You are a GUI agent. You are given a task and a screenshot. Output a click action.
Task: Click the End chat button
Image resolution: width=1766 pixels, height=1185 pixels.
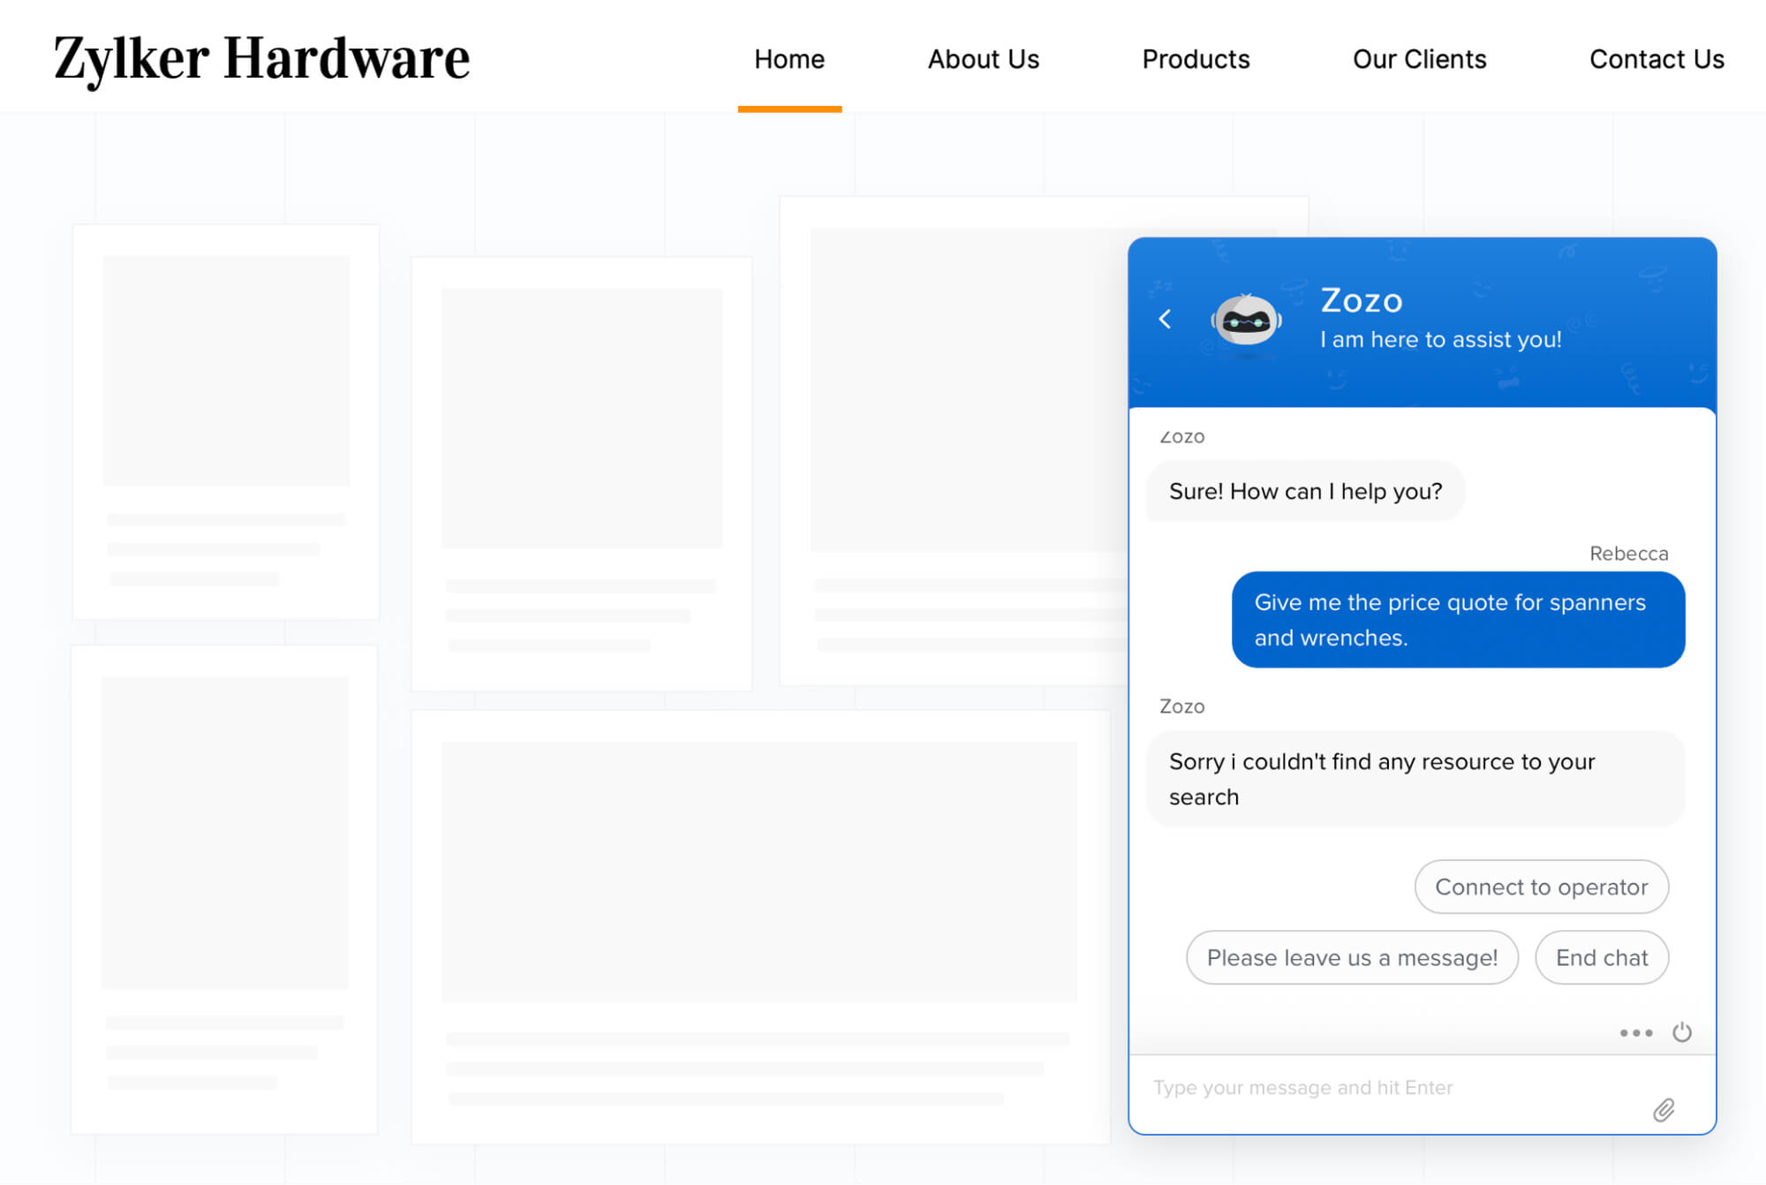[1599, 957]
